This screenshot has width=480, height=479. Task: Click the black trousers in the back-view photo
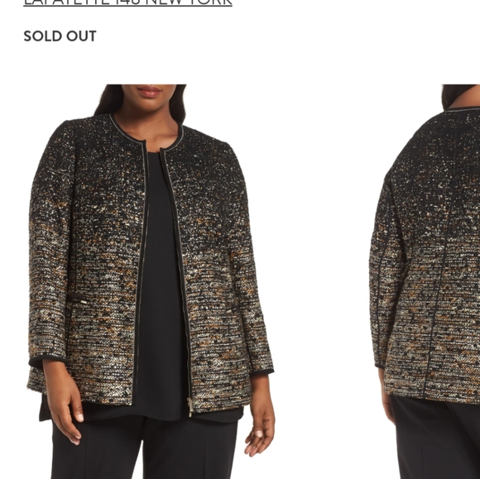pos(436,438)
